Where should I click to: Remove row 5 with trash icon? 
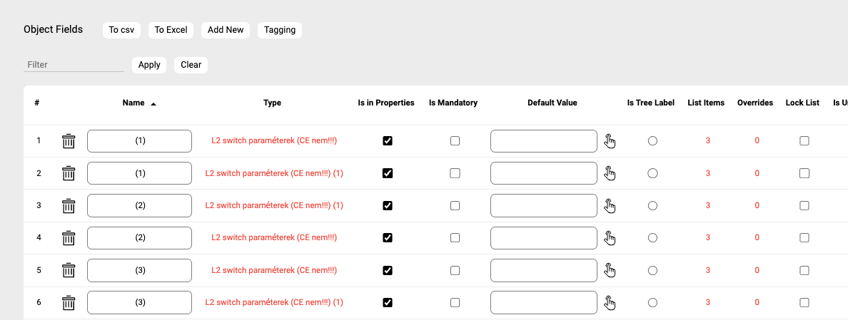click(x=69, y=270)
